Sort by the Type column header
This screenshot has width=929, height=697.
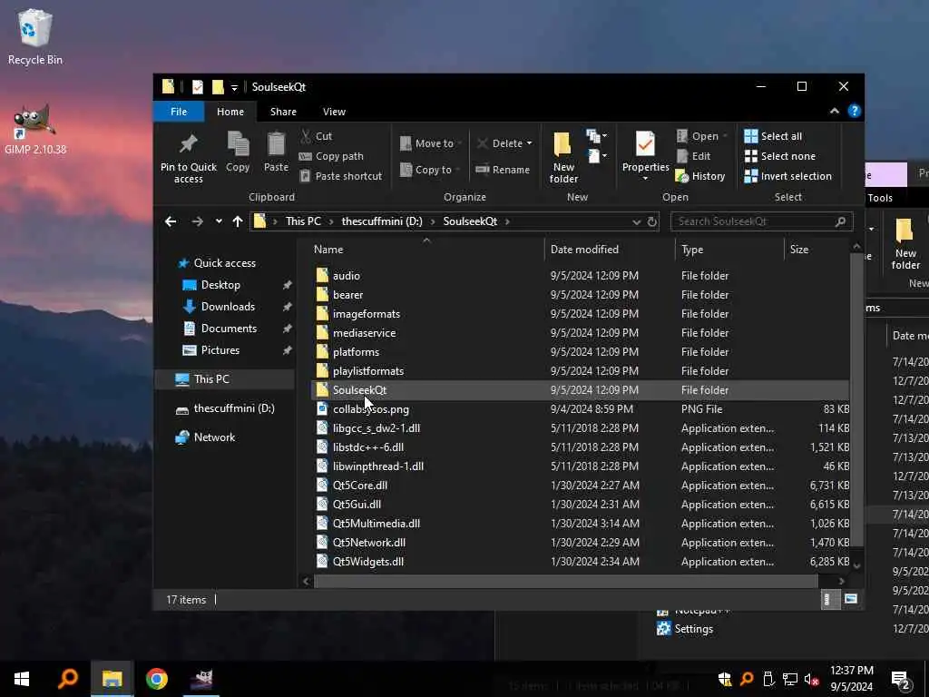coord(692,250)
